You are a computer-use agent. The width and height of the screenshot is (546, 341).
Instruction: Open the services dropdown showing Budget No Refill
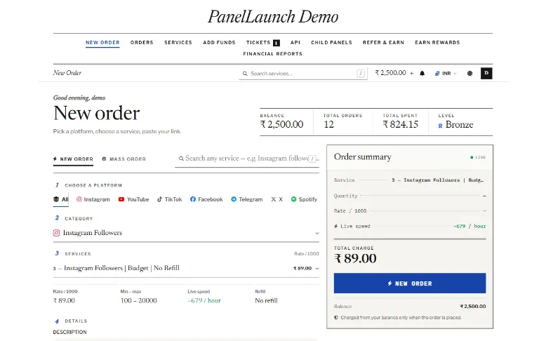tap(186, 268)
